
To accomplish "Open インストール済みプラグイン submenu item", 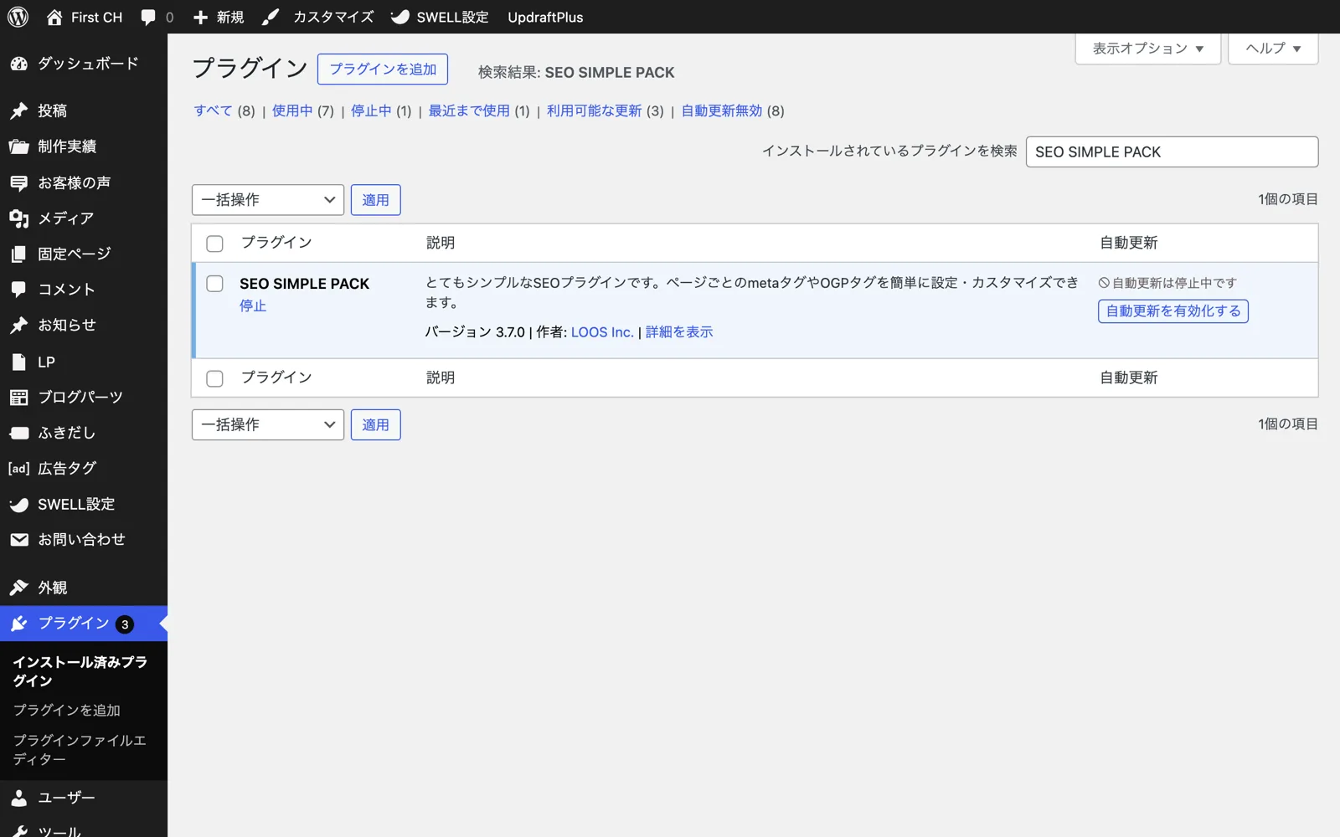I will 80,671.
